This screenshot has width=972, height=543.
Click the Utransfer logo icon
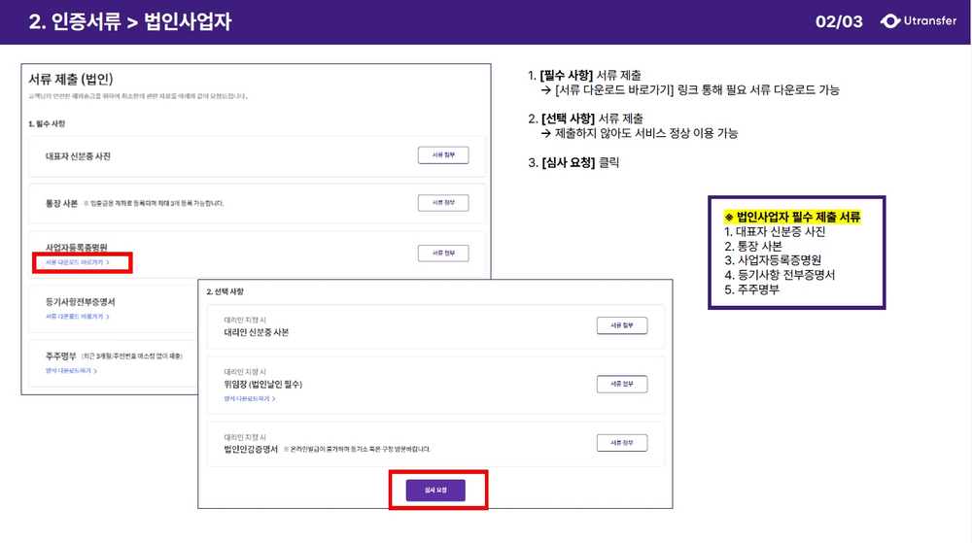pos(890,21)
